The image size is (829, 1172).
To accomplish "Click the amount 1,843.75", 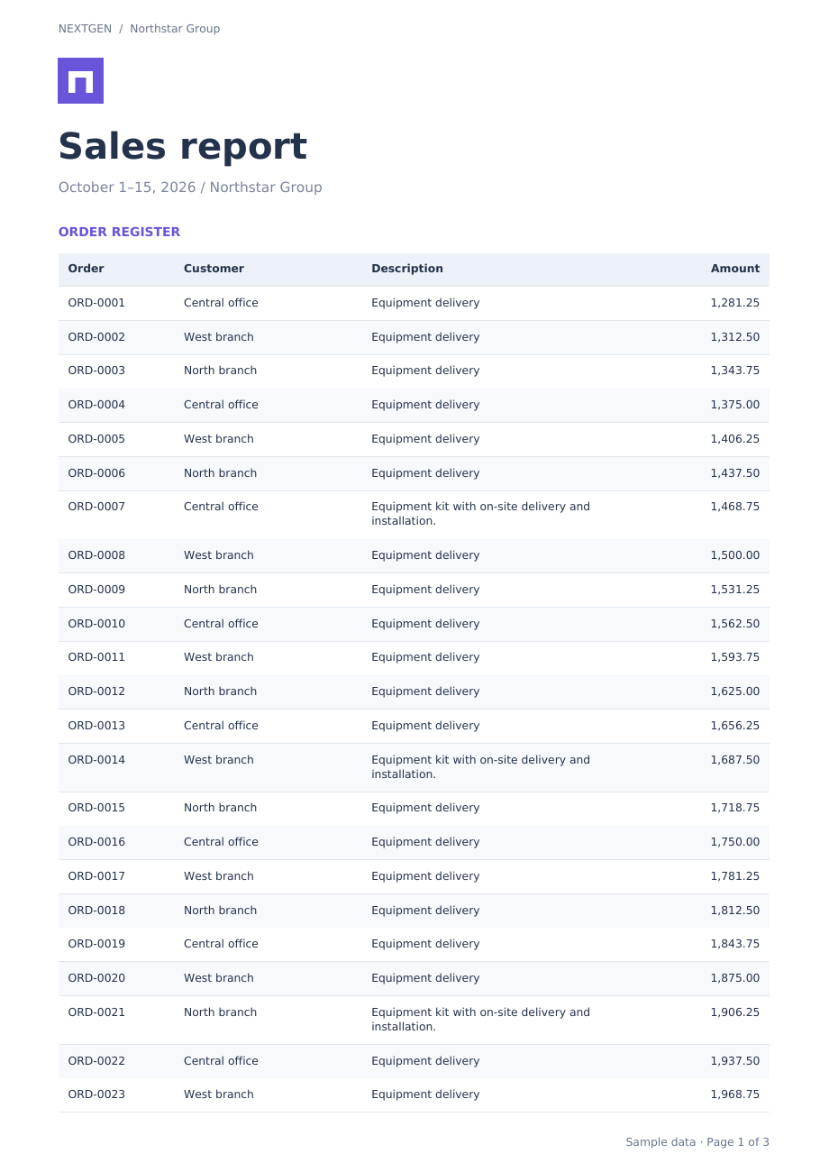I will pyautogui.click(x=735, y=944).
